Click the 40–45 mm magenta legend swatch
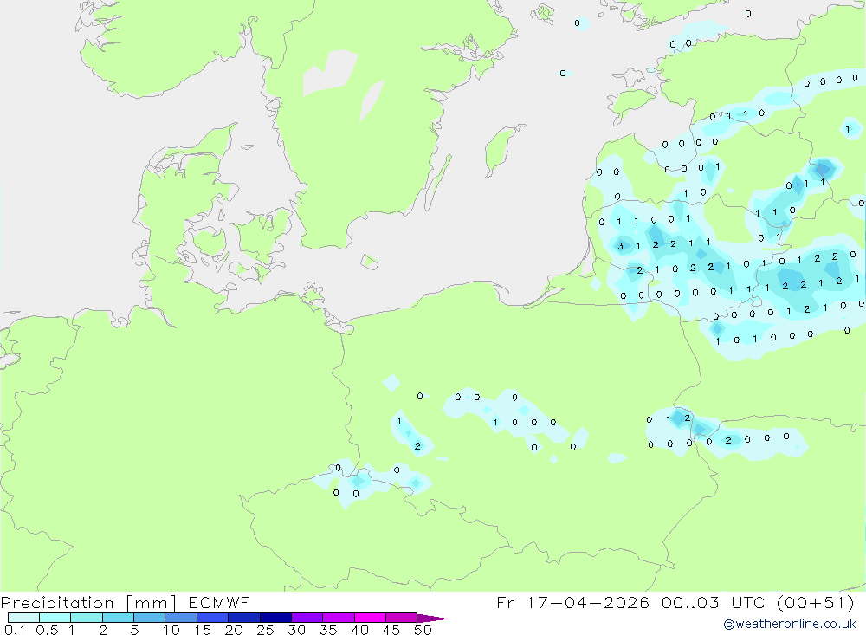 [x=370, y=618]
